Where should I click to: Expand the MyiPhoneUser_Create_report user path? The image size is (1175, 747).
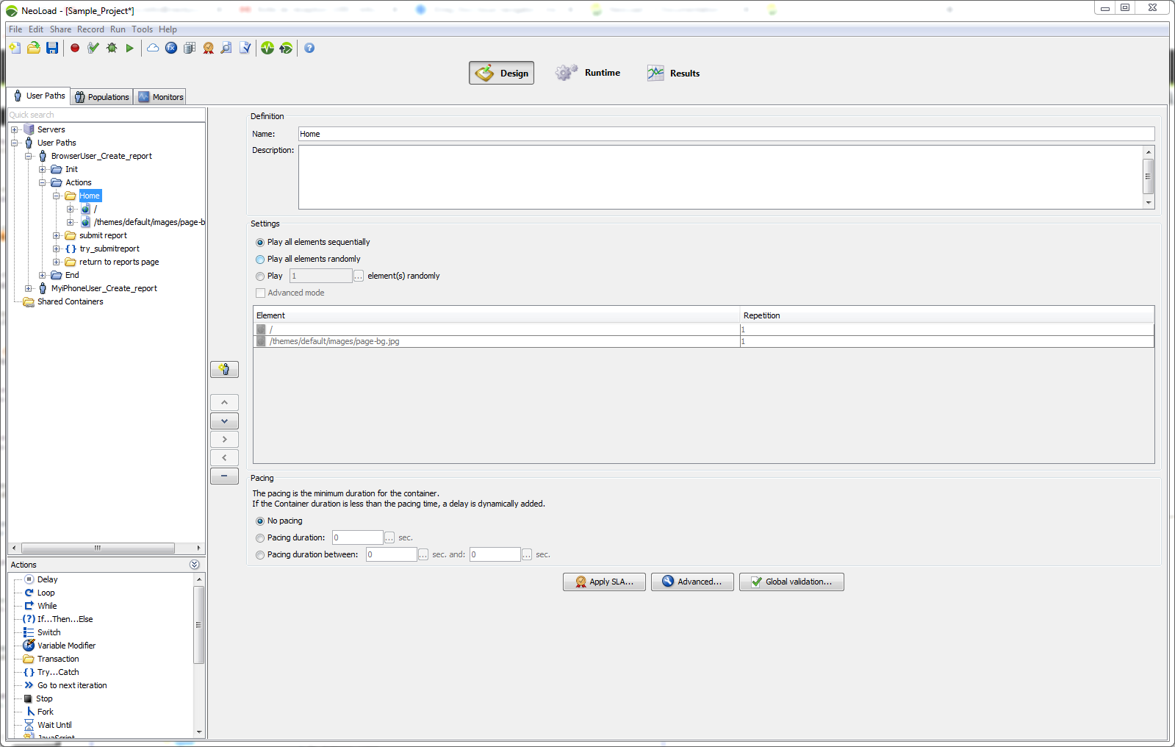tap(29, 289)
